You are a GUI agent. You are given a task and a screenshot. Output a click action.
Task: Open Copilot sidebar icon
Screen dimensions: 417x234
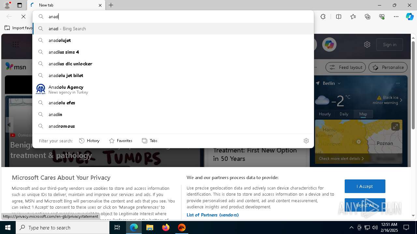410,17
